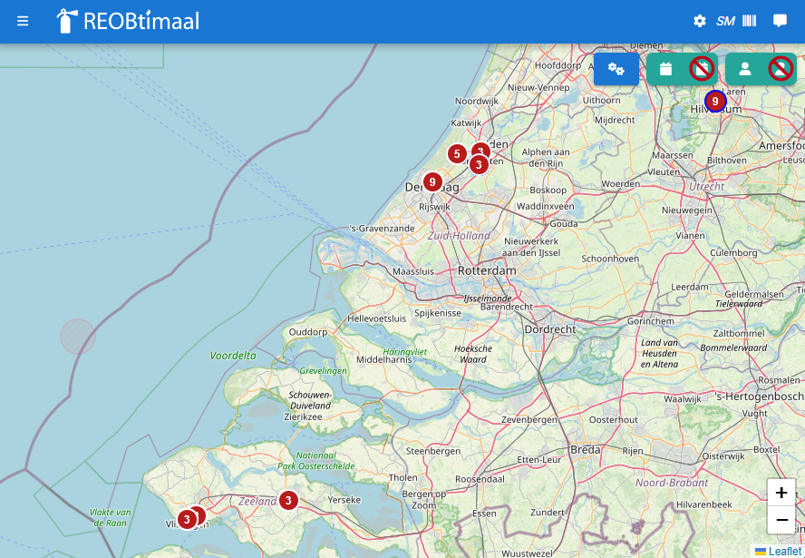Expand the 5 cluster marker near Leiden
The width and height of the screenshot is (805, 558).
(x=457, y=153)
